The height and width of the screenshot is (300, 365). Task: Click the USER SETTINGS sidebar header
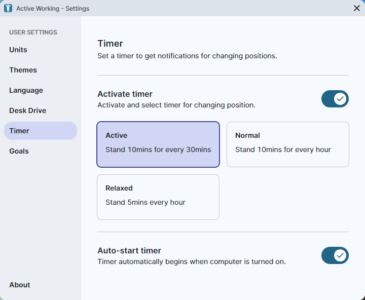[x=33, y=32]
